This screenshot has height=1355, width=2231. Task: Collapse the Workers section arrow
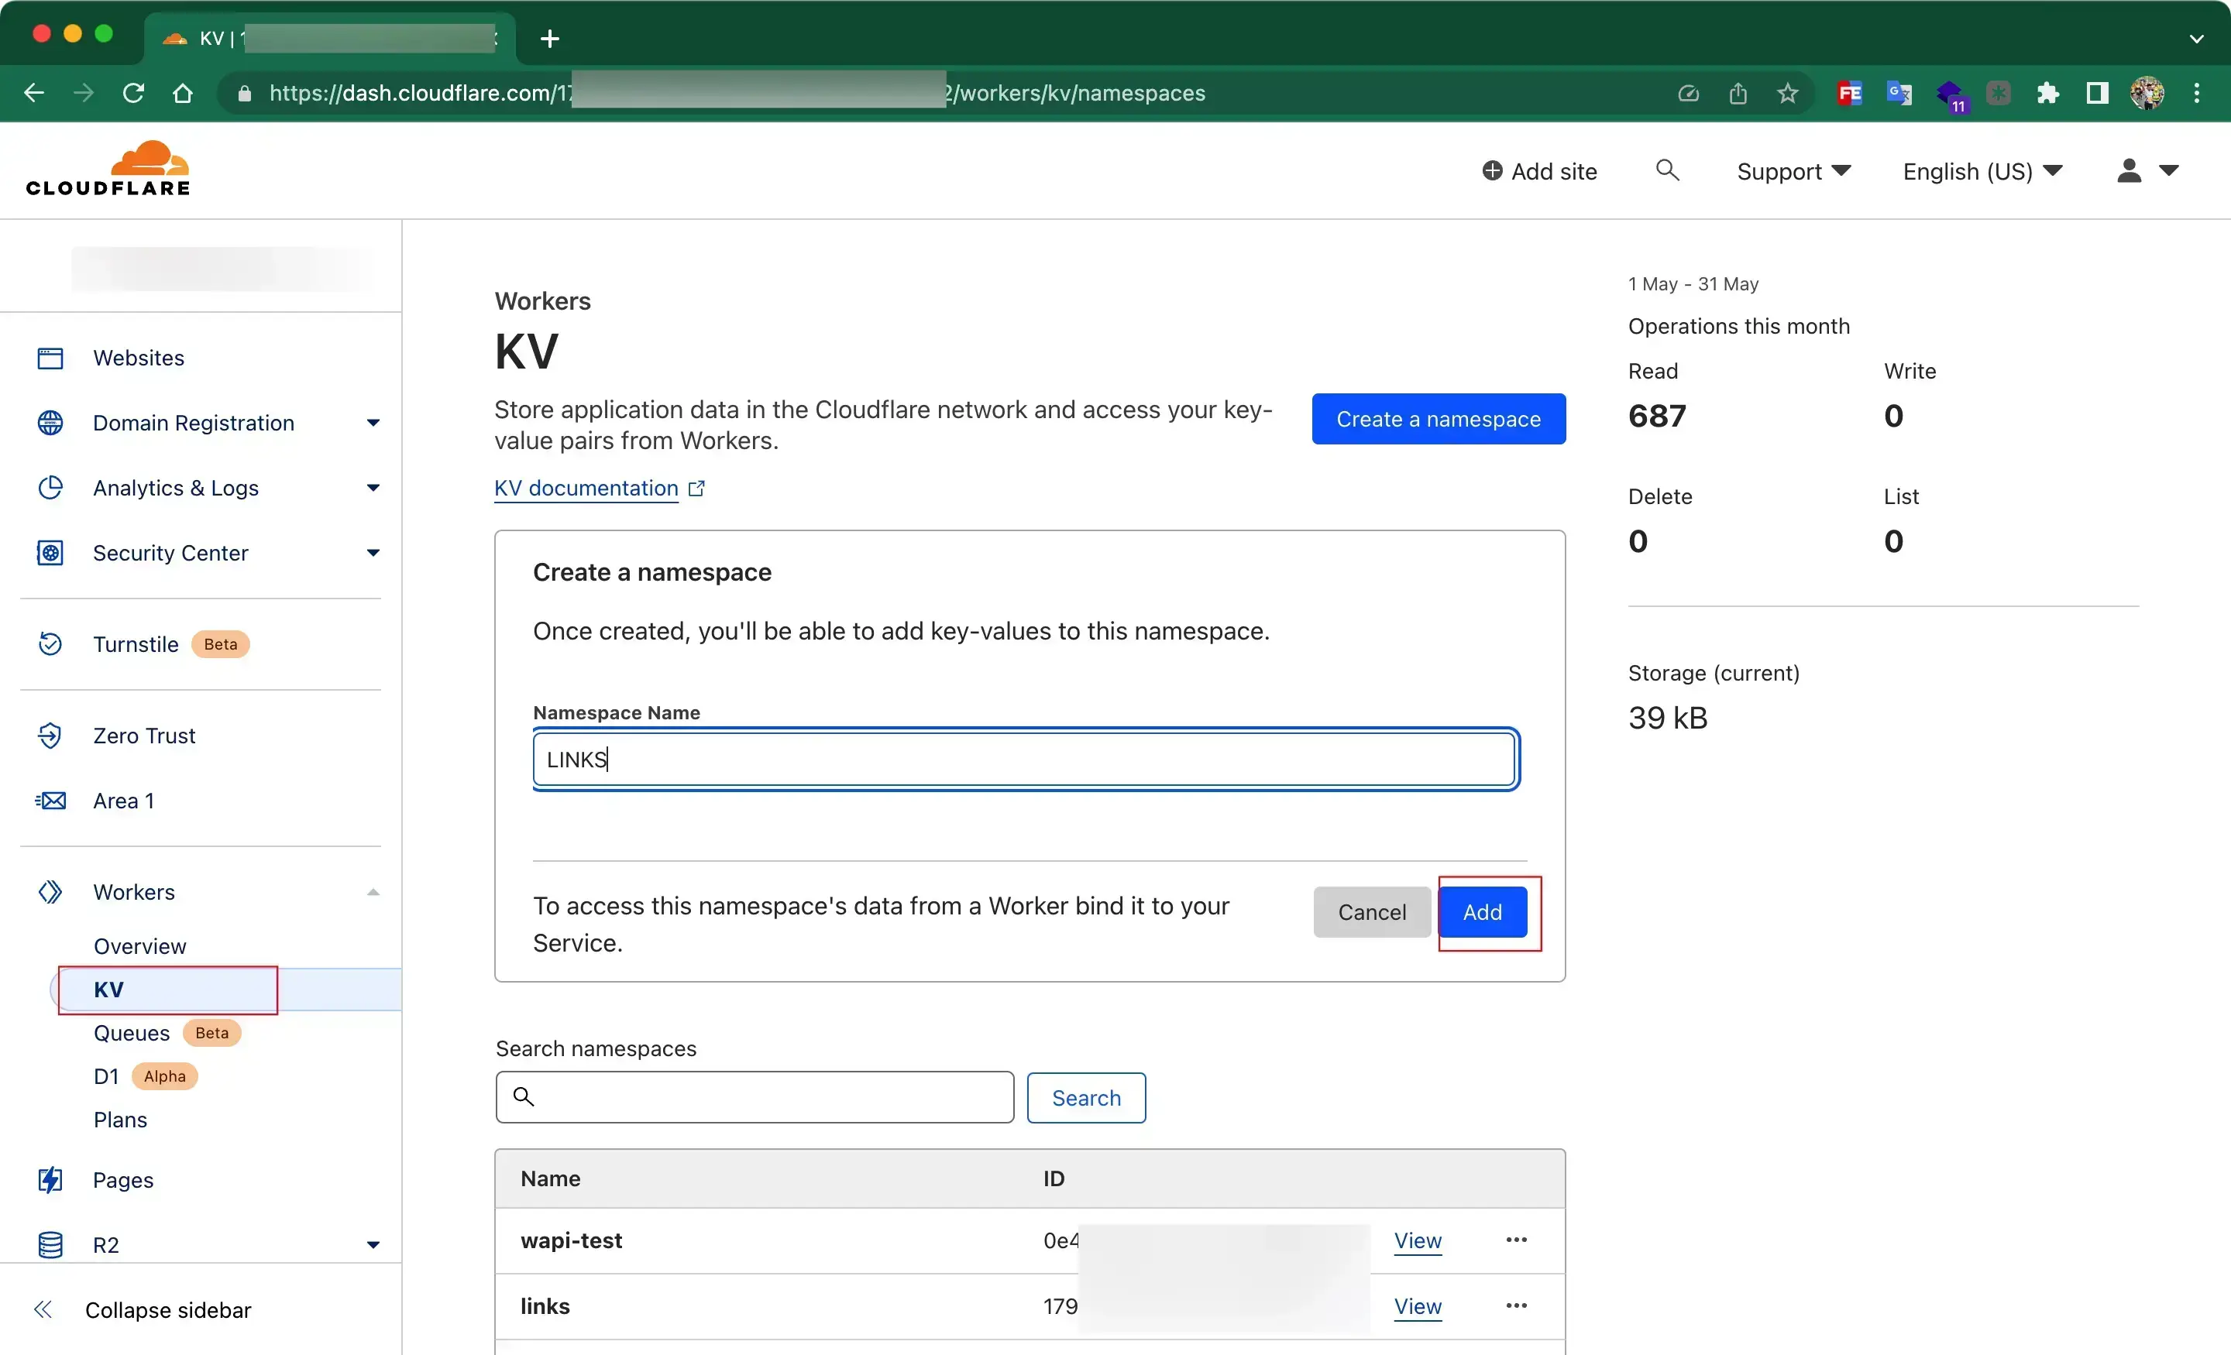(x=373, y=893)
